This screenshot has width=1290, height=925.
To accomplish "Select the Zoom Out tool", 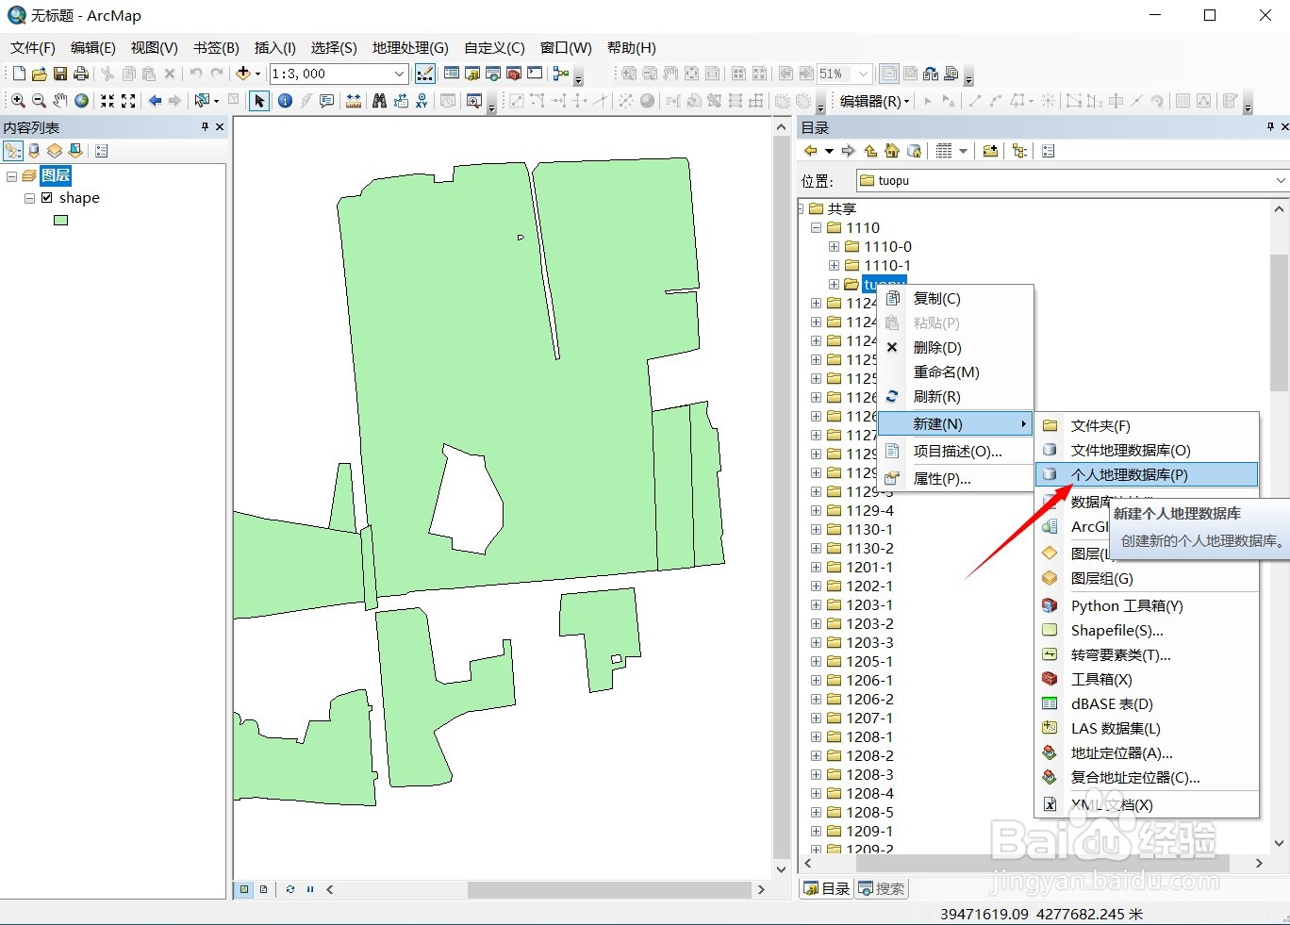I will [39, 101].
